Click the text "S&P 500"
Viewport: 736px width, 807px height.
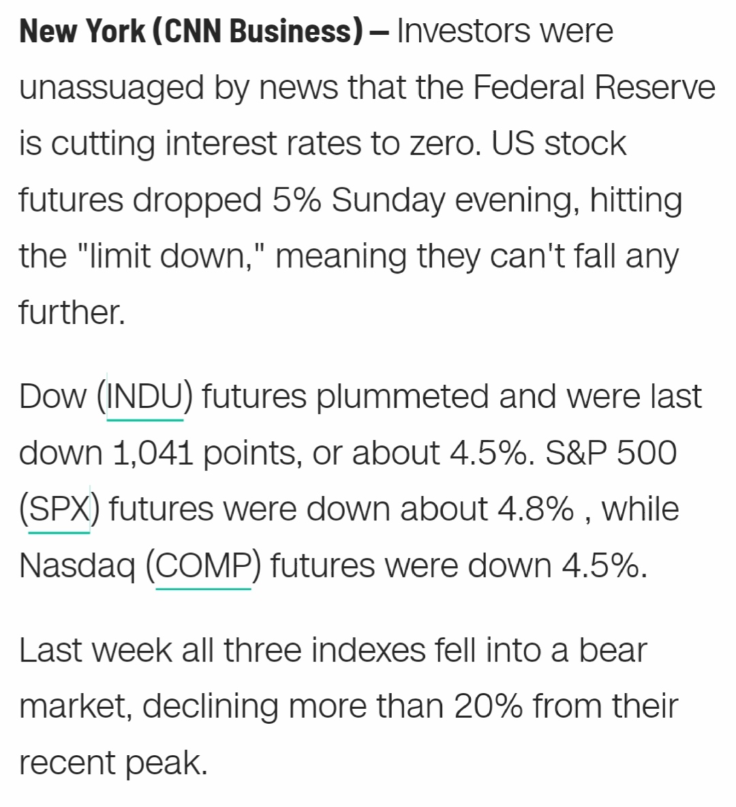[x=611, y=453]
